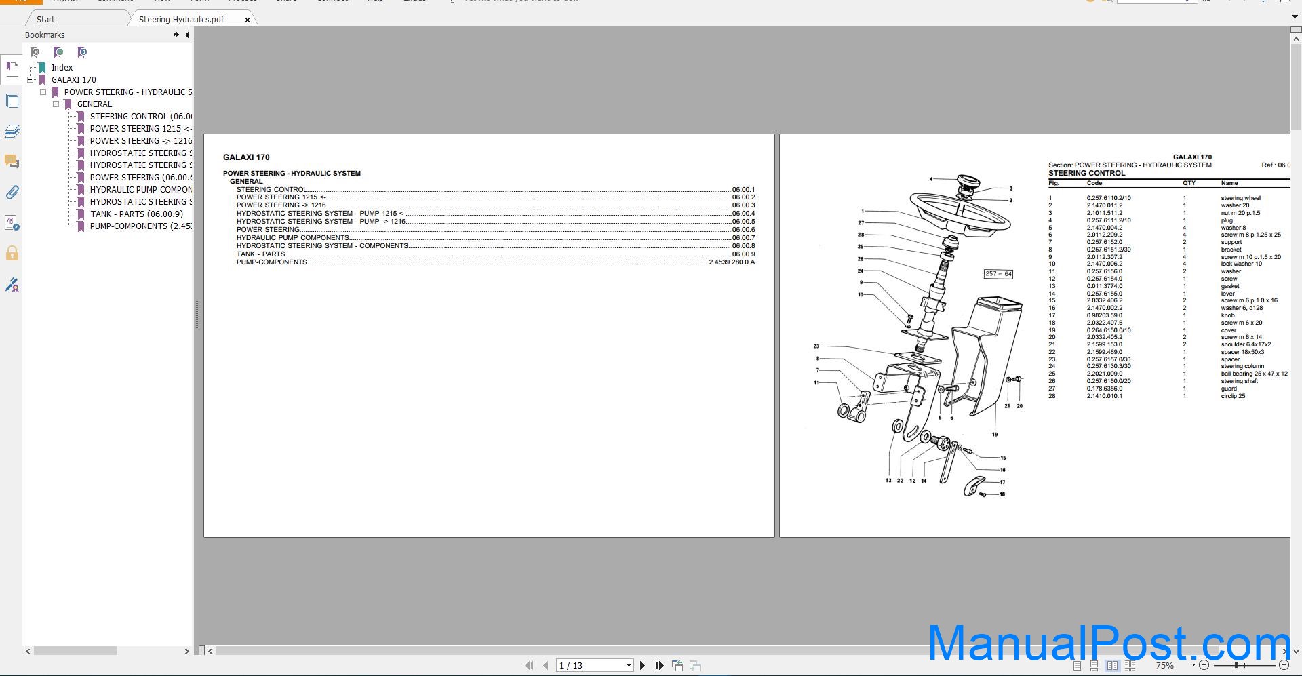Open the Layers panel icon
The width and height of the screenshot is (1302, 676).
12,131
